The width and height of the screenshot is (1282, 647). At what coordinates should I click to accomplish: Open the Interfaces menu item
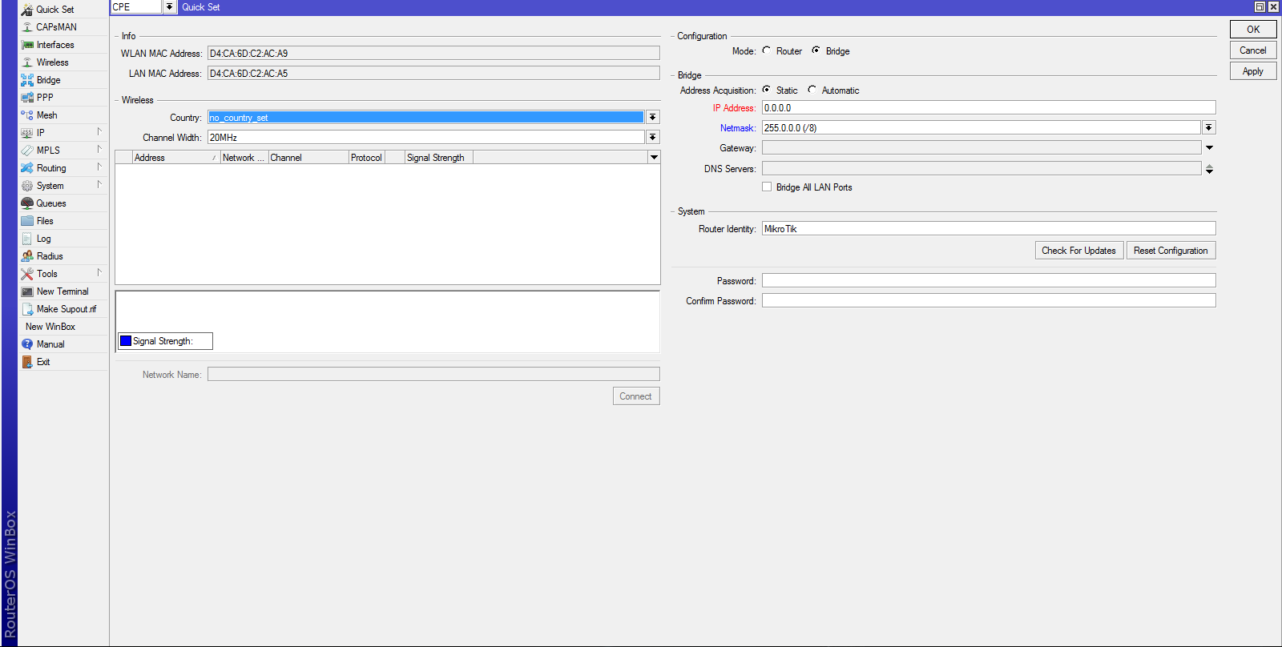tap(55, 45)
